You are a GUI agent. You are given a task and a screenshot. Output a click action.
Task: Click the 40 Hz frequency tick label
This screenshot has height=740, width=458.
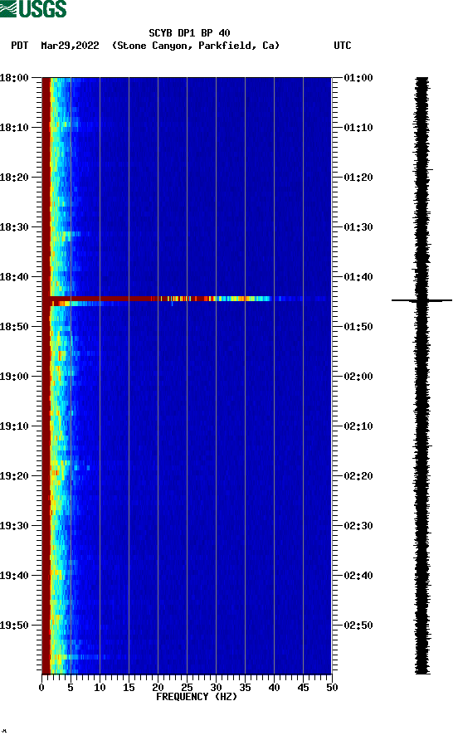pos(274,688)
